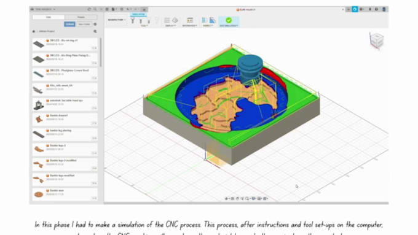Open the teal crown-shaped third file thumbnail

click(39, 74)
